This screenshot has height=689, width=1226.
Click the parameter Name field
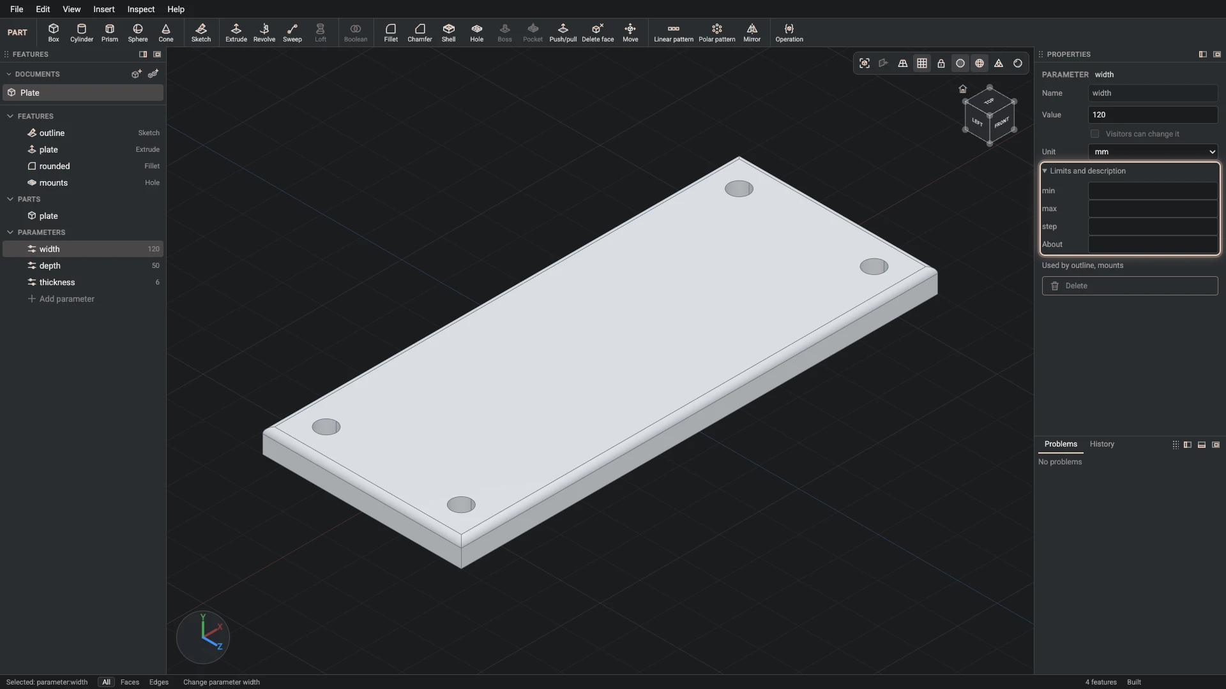point(1153,93)
